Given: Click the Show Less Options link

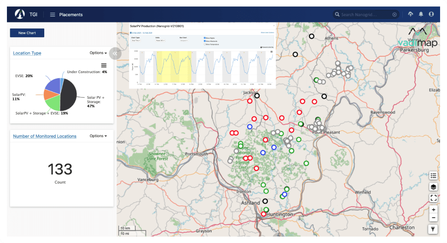Looking at the screenshot, I should tap(267, 32).
